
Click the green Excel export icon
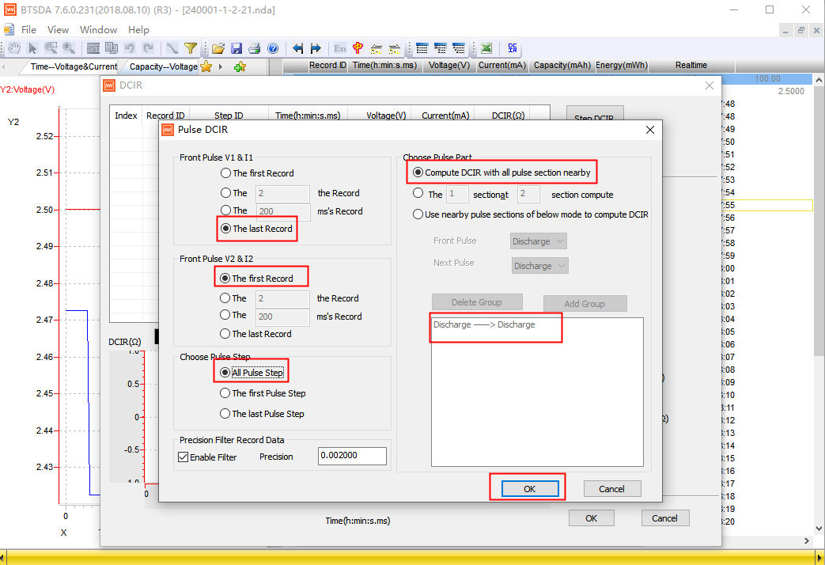[486, 48]
